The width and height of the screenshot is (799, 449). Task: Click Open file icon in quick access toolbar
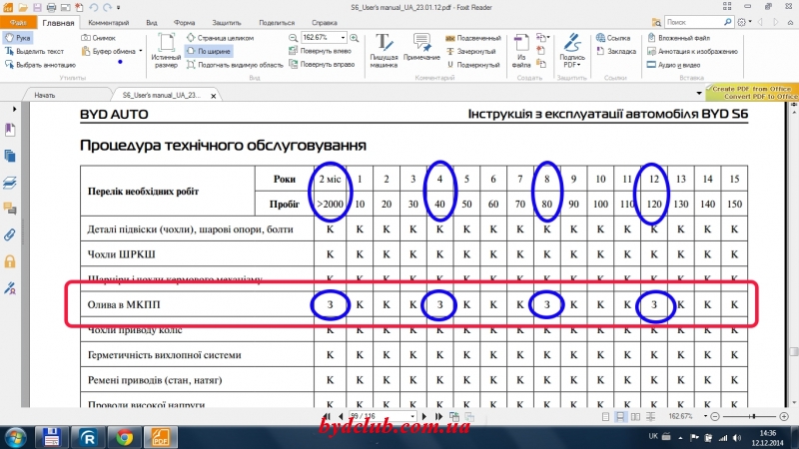[22, 8]
